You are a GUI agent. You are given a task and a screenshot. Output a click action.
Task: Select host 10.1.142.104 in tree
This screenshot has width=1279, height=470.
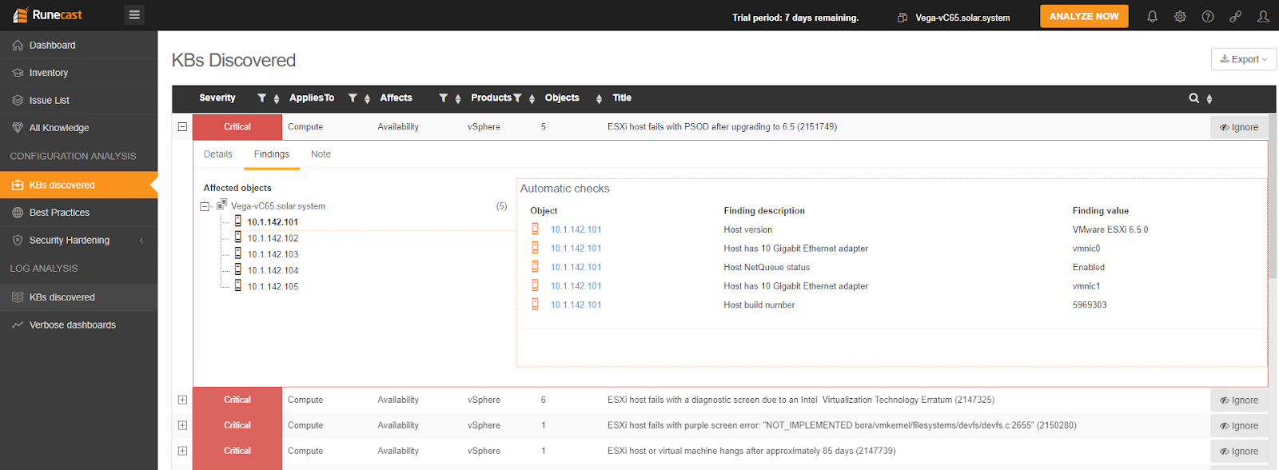(273, 270)
